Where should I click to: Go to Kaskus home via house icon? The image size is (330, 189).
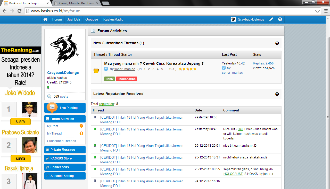click(45, 19)
